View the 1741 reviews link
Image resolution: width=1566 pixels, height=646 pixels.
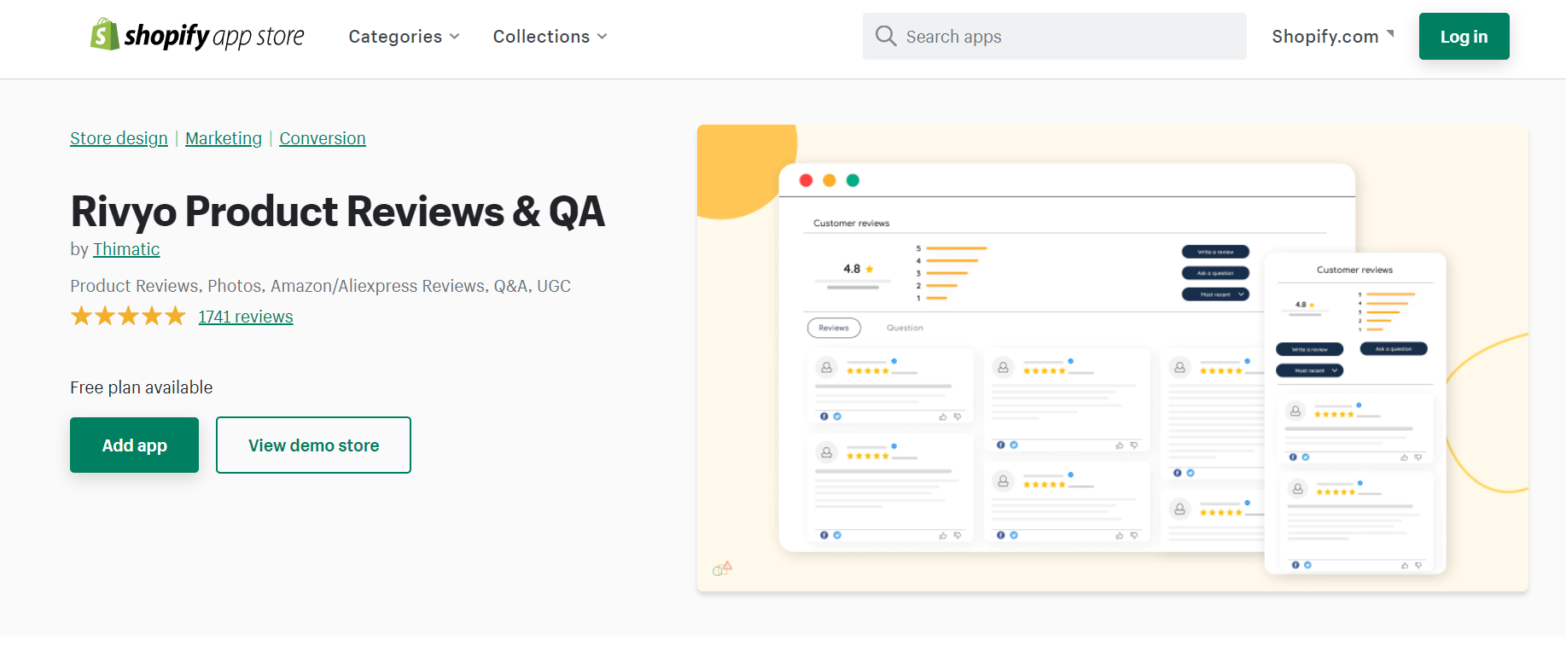[x=246, y=317]
